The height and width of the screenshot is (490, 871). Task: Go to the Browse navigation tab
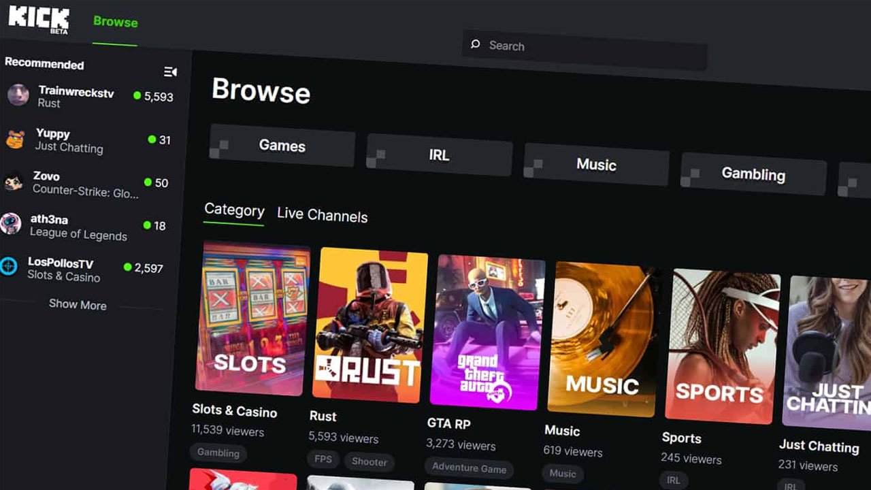pyautogui.click(x=116, y=22)
